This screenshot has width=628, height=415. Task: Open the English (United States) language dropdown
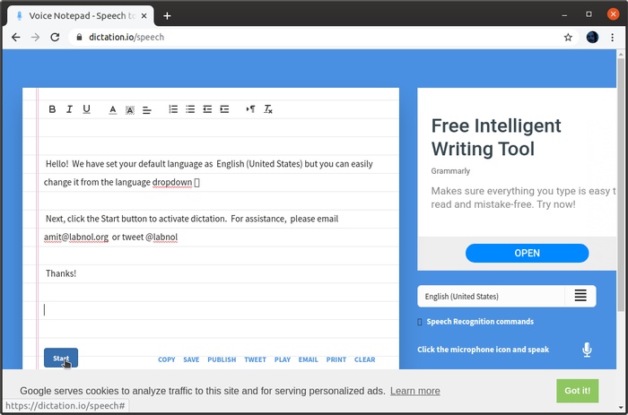tap(491, 297)
